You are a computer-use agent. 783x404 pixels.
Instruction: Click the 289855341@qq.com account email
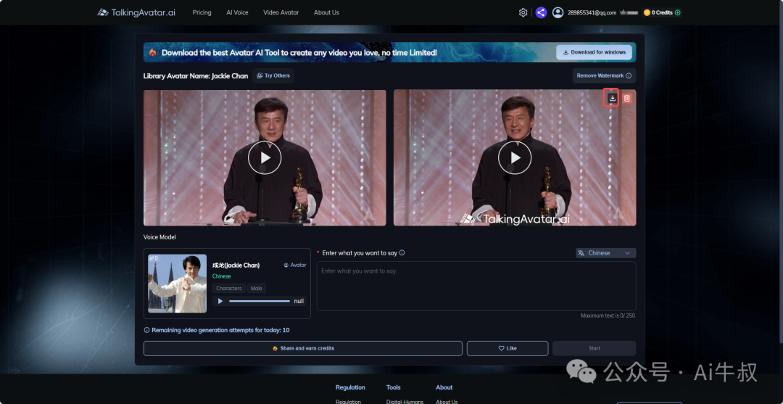coord(592,12)
